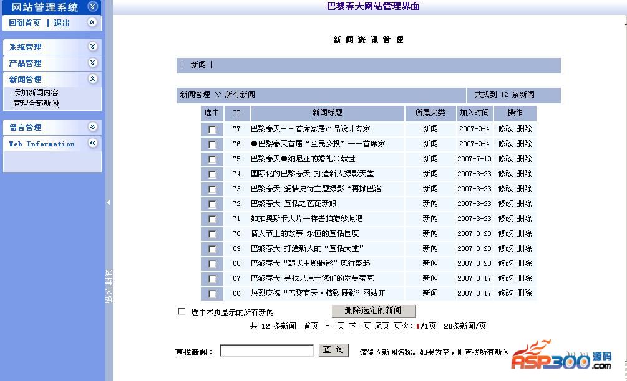The image size is (627, 381).
Task: Go to 下一页 pagination link
Action: [359, 326]
